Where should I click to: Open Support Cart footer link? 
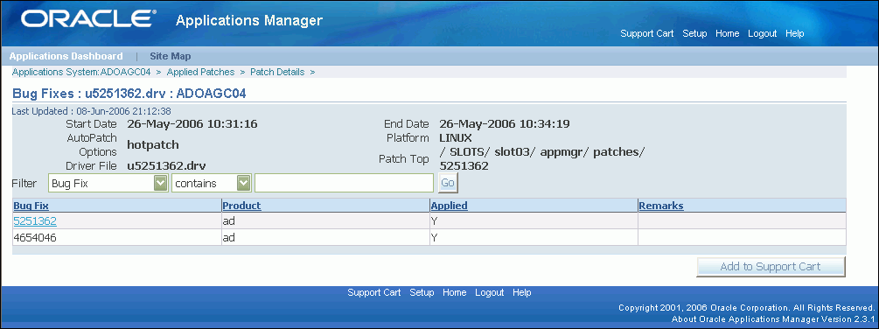(x=374, y=292)
